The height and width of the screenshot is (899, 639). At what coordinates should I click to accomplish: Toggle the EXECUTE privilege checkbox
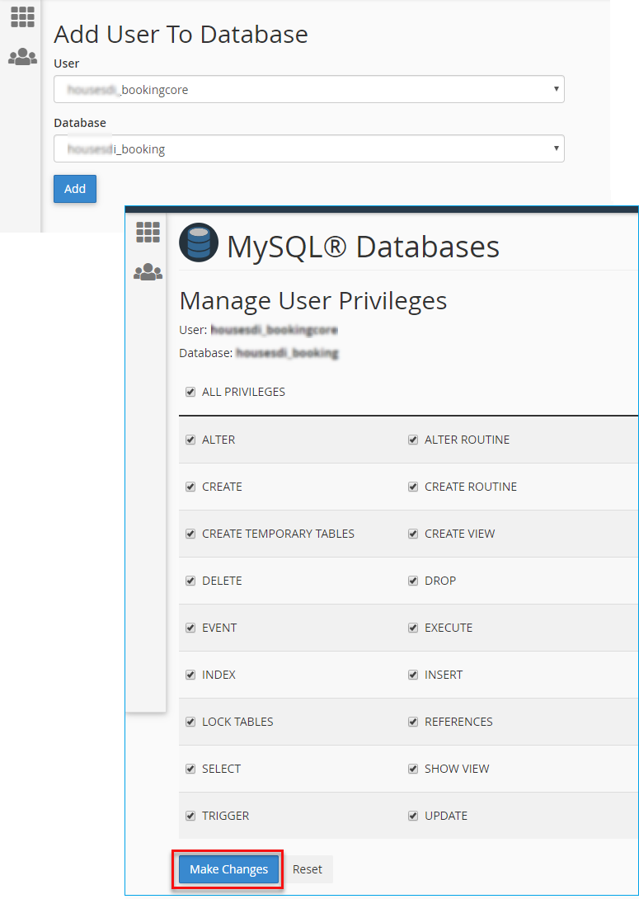pos(413,628)
